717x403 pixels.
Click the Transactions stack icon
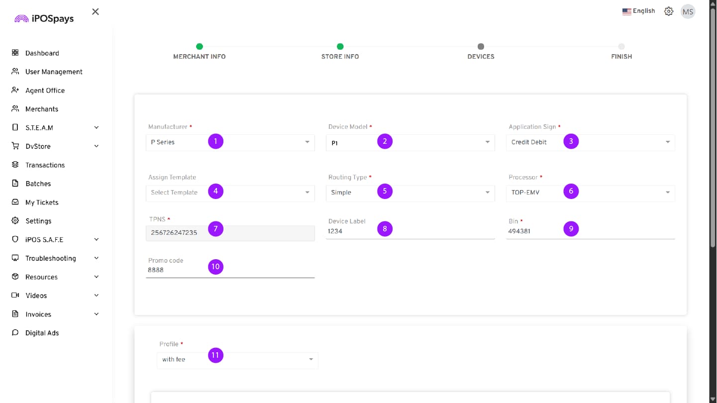point(15,165)
